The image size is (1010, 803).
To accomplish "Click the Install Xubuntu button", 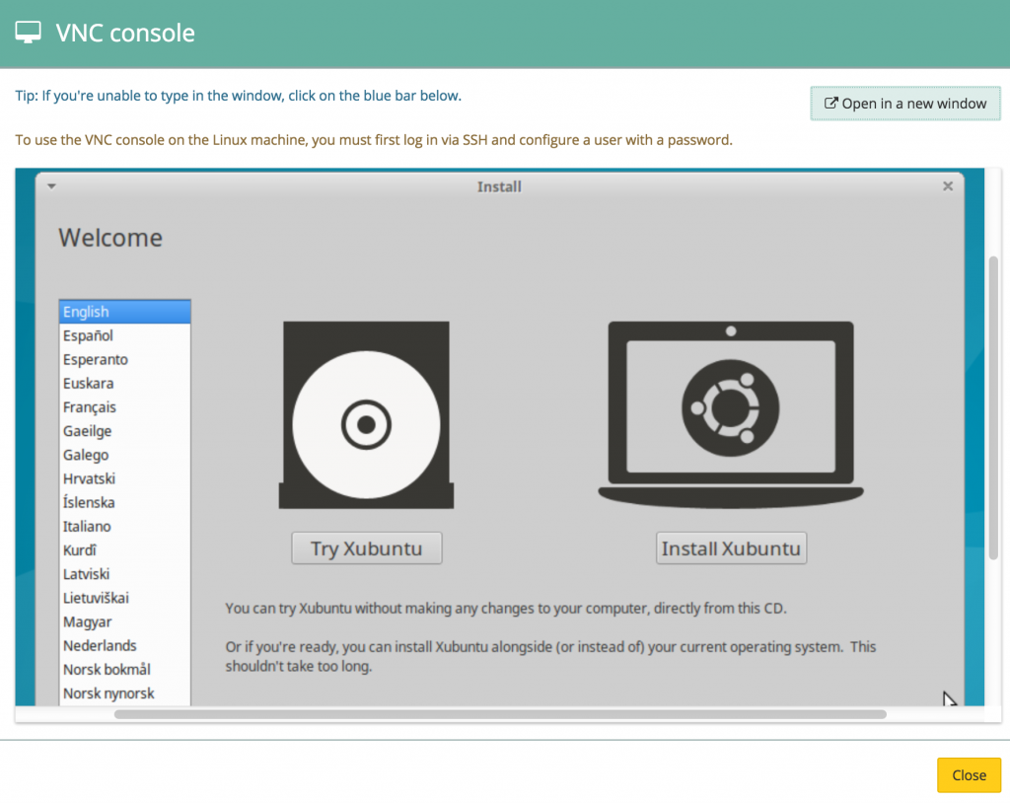I will pos(731,548).
